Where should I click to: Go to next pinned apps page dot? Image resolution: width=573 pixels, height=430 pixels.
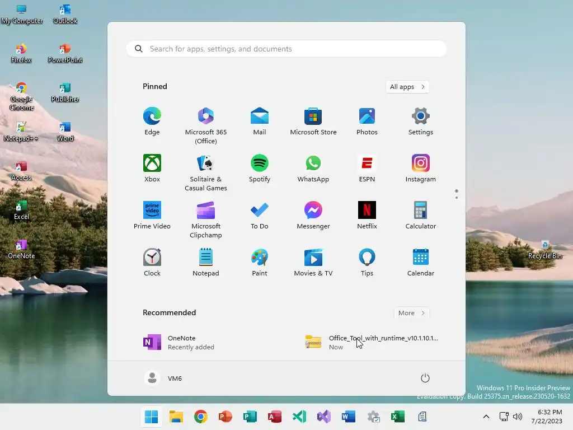(x=457, y=198)
